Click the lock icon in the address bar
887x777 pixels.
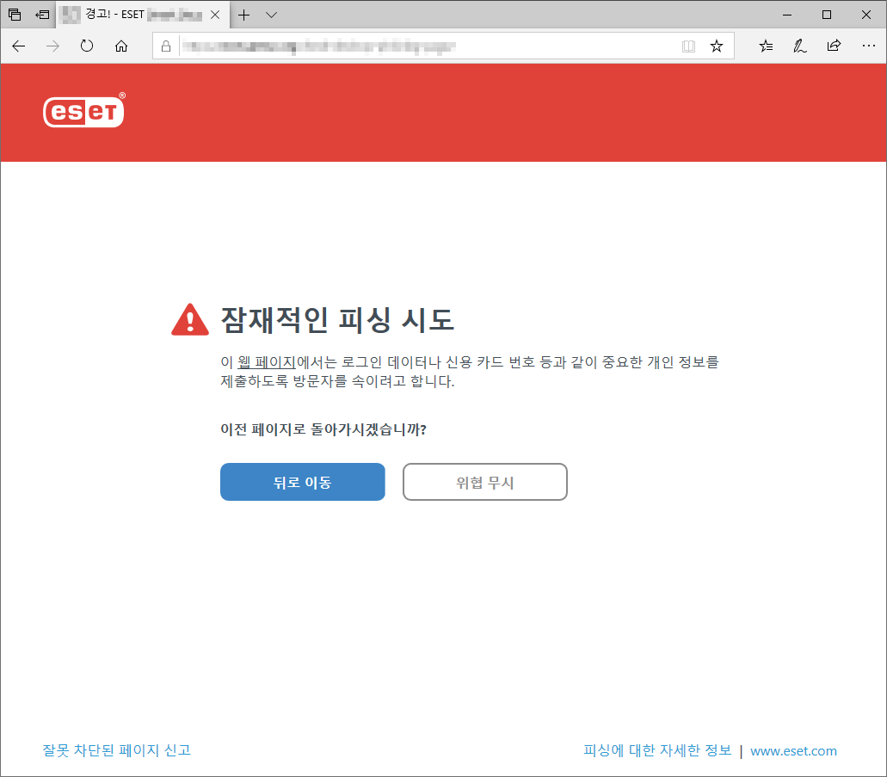coord(166,46)
